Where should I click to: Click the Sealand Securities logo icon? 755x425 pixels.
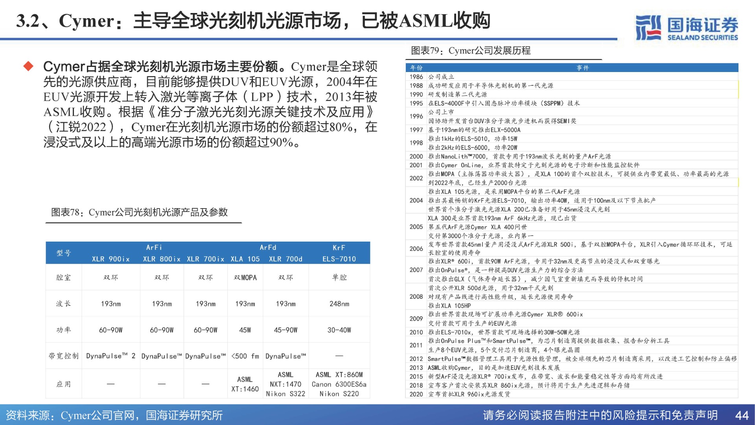click(648, 28)
